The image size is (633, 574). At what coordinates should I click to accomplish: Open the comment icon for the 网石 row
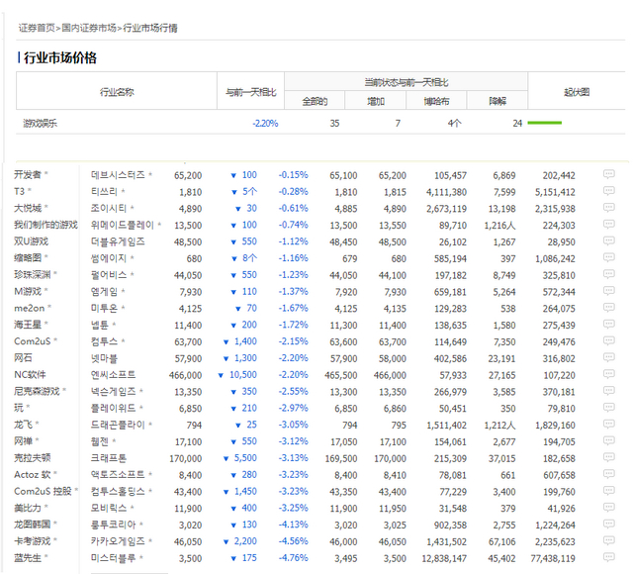(609, 357)
